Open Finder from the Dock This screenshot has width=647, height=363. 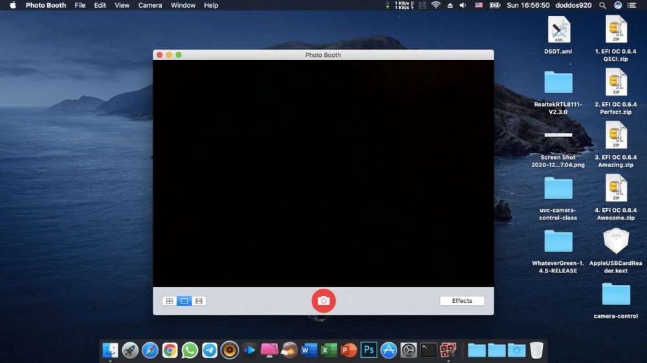point(110,350)
